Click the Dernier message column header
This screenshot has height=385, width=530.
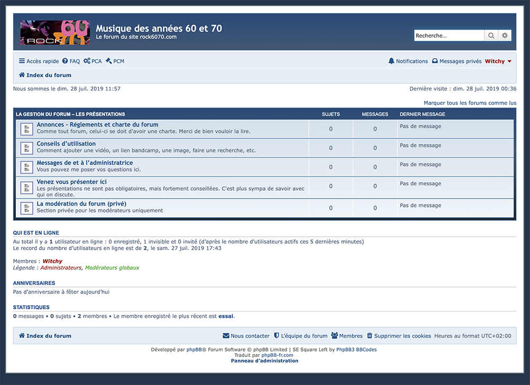pos(422,114)
